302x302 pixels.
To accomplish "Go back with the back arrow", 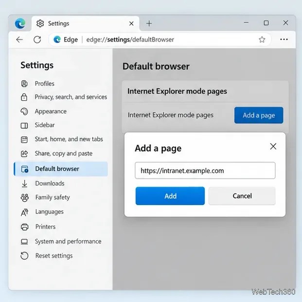I will pos(19,39).
